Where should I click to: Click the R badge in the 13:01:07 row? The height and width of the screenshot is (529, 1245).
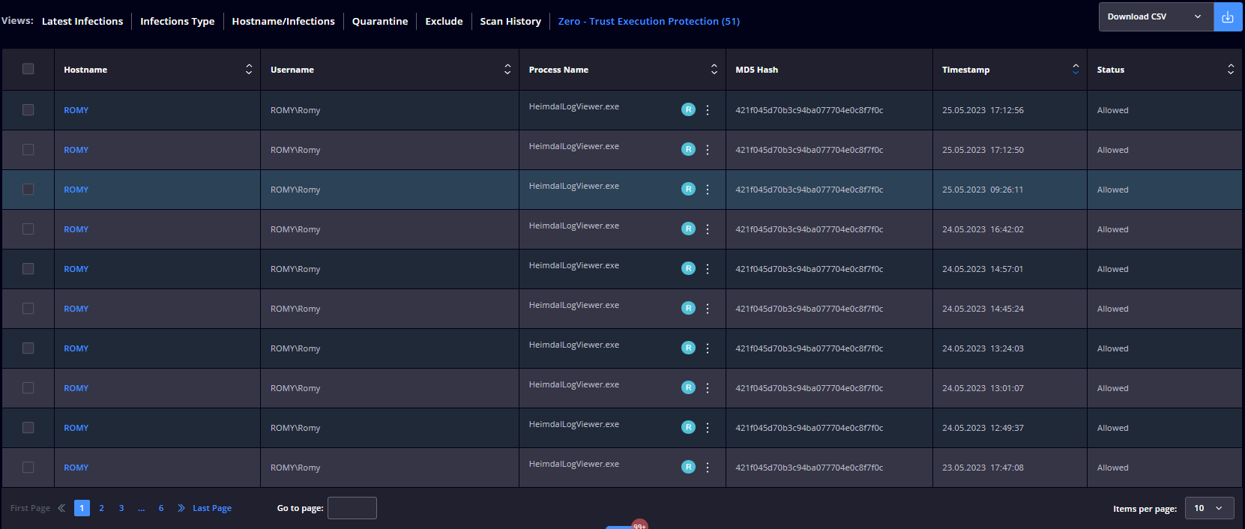point(688,387)
